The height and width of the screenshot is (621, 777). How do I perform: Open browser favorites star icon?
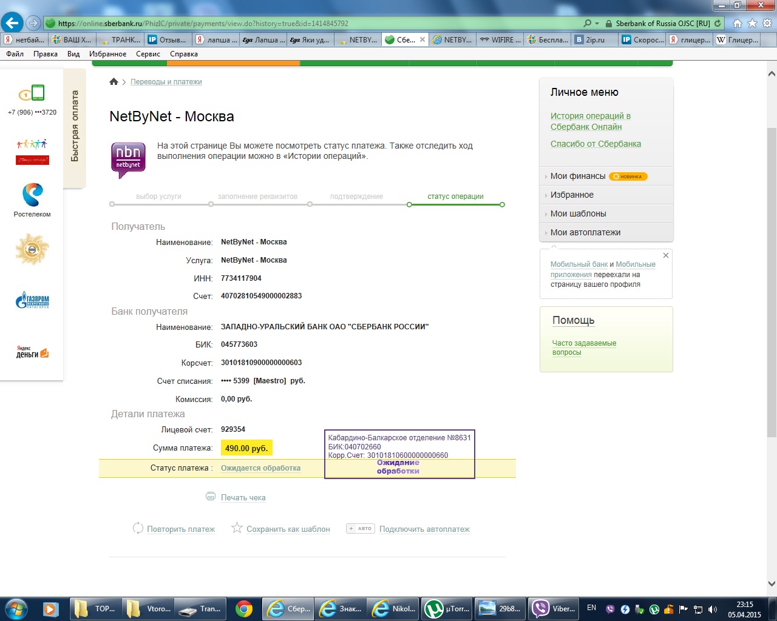tap(753, 24)
